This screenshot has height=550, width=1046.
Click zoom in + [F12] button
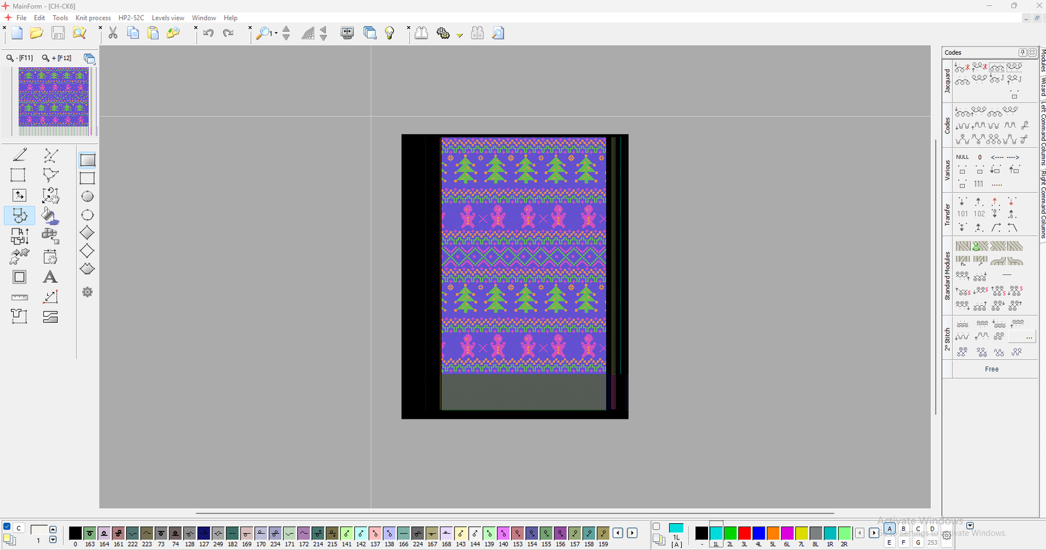pyautogui.click(x=57, y=58)
